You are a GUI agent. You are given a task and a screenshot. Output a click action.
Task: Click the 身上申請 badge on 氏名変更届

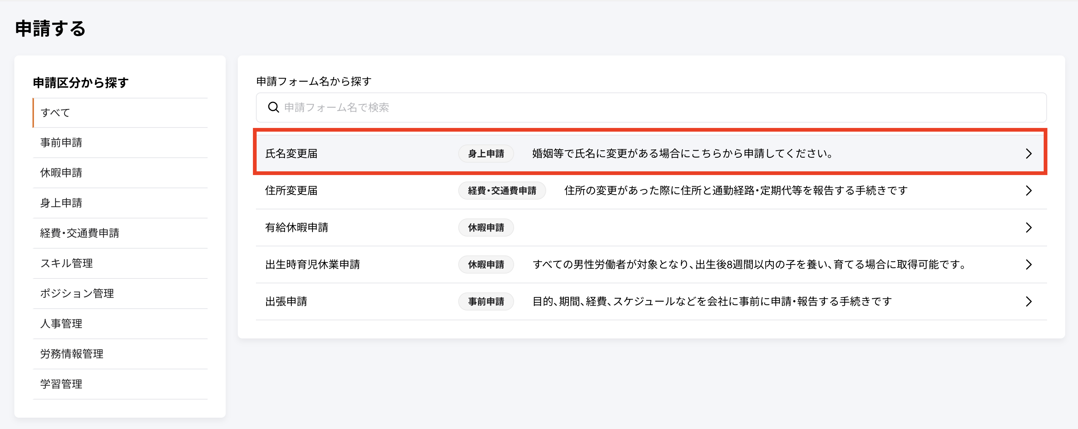[486, 153]
